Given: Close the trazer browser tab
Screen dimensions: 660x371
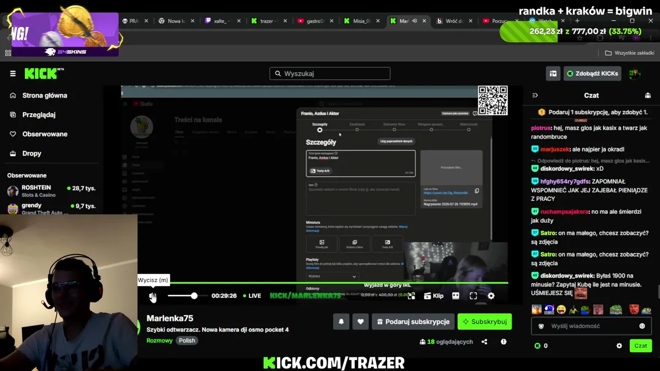Looking at the screenshot, I should [x=285, y=21].
